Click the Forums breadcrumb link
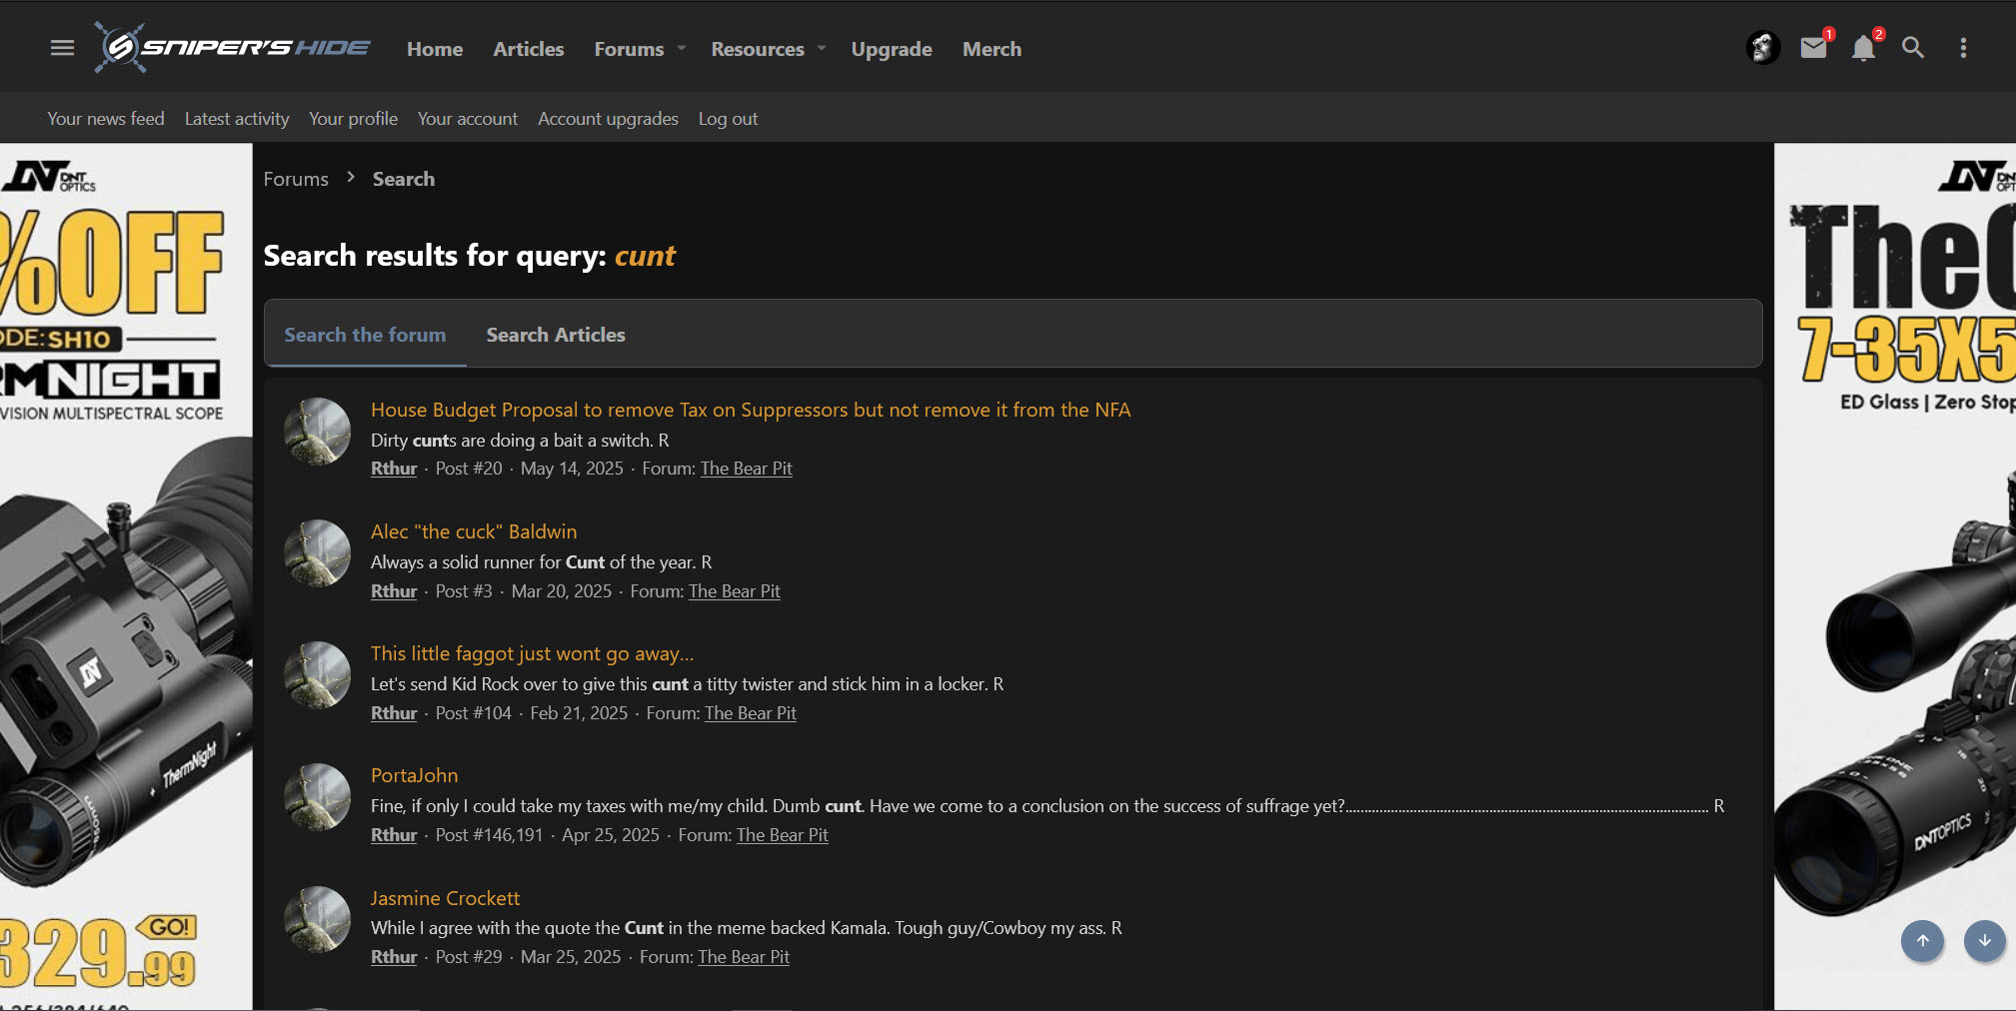The image size is (2016, 1011). tap(296, 179)
